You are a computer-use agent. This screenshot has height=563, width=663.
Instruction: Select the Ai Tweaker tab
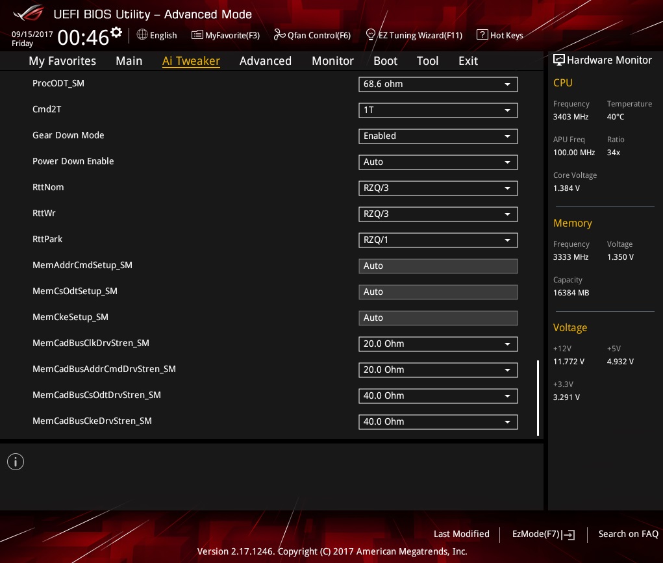191,61
